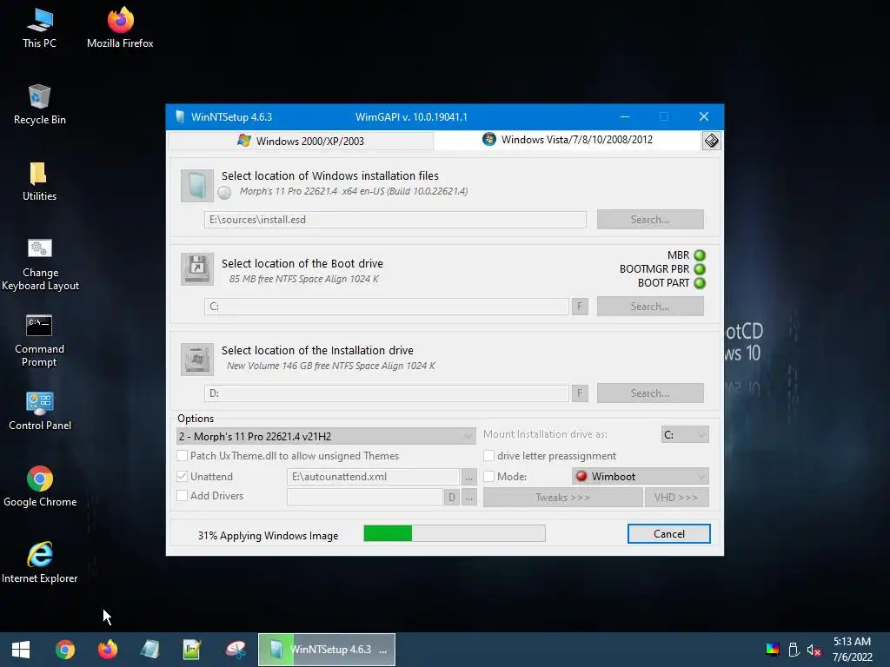890x667 pixels.
Task: Toggle the Add Drivers checkbox
Action: click(183, 496)
